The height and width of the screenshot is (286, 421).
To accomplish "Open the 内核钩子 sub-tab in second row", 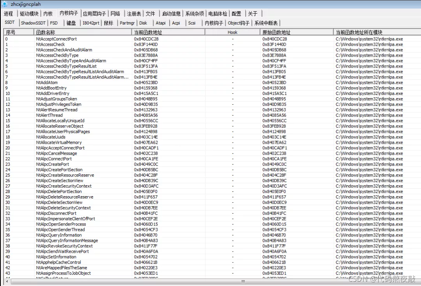I will pyautogui.click(x=214, y=23).
